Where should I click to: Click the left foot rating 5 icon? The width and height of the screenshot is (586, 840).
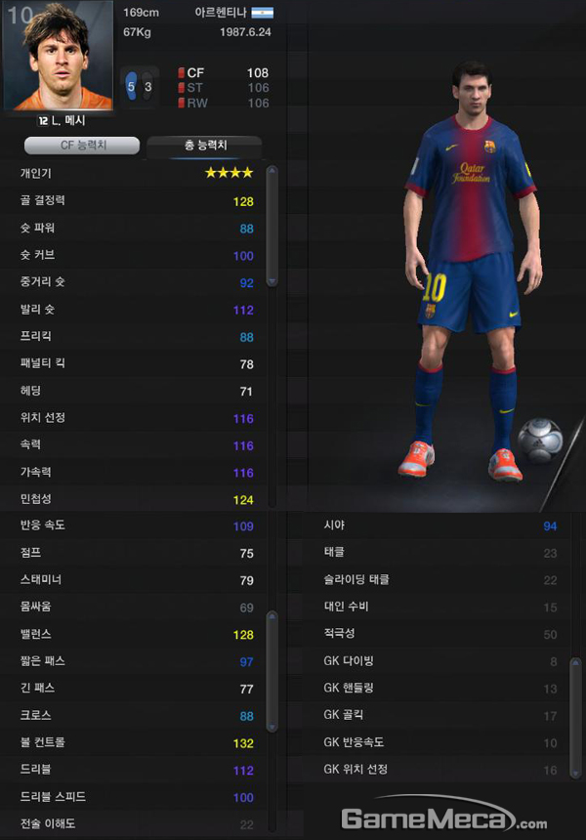[x=131, y=86]
